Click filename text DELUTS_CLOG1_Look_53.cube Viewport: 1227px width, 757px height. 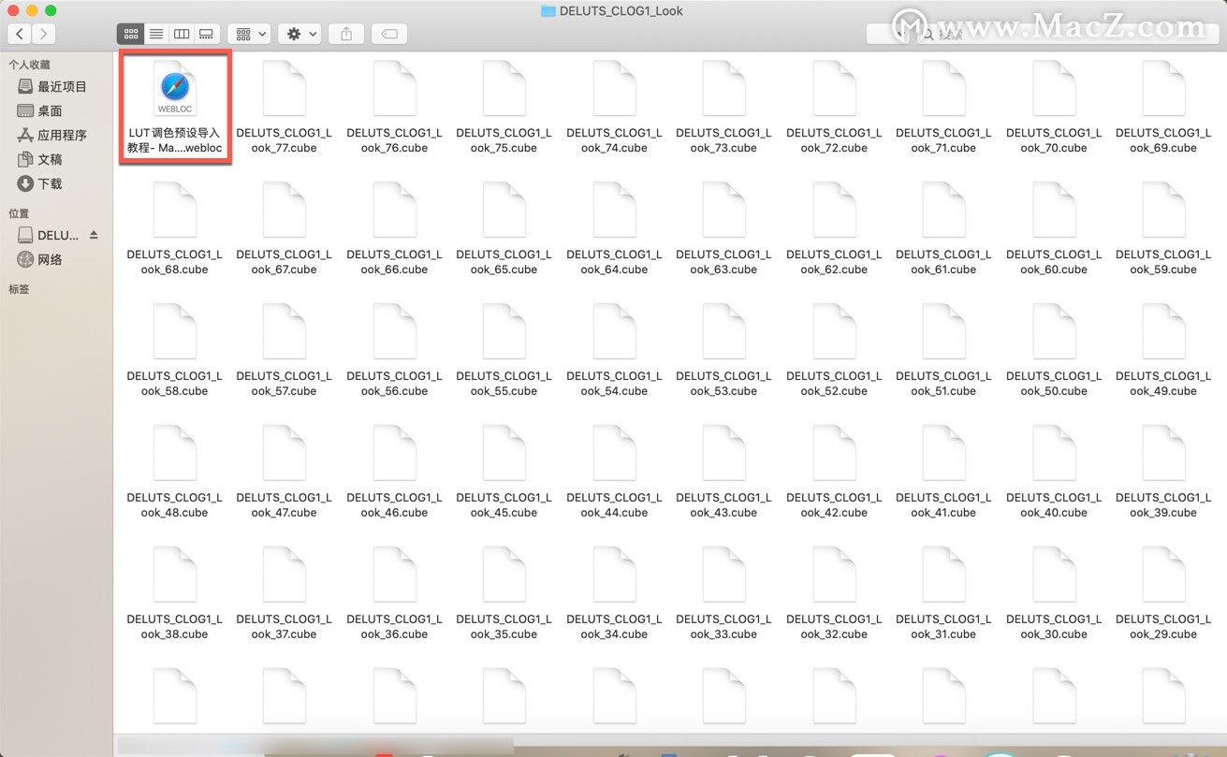pos(724,384)
